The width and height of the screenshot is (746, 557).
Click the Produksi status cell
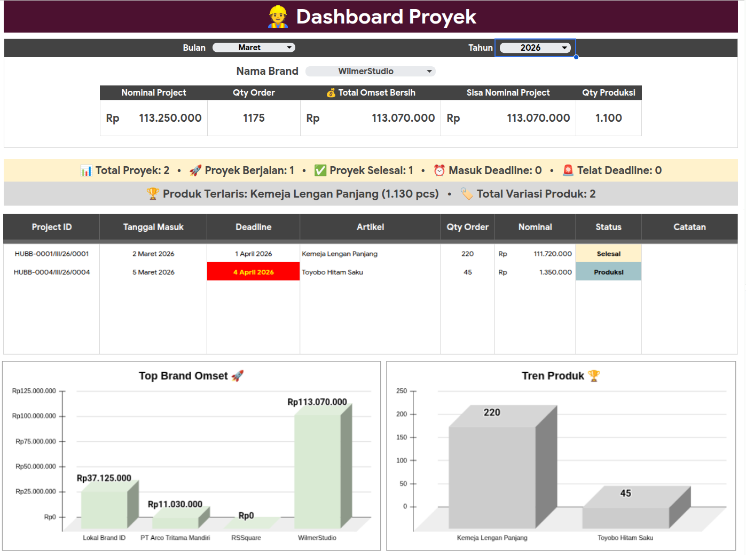click(x=608, y=272)
